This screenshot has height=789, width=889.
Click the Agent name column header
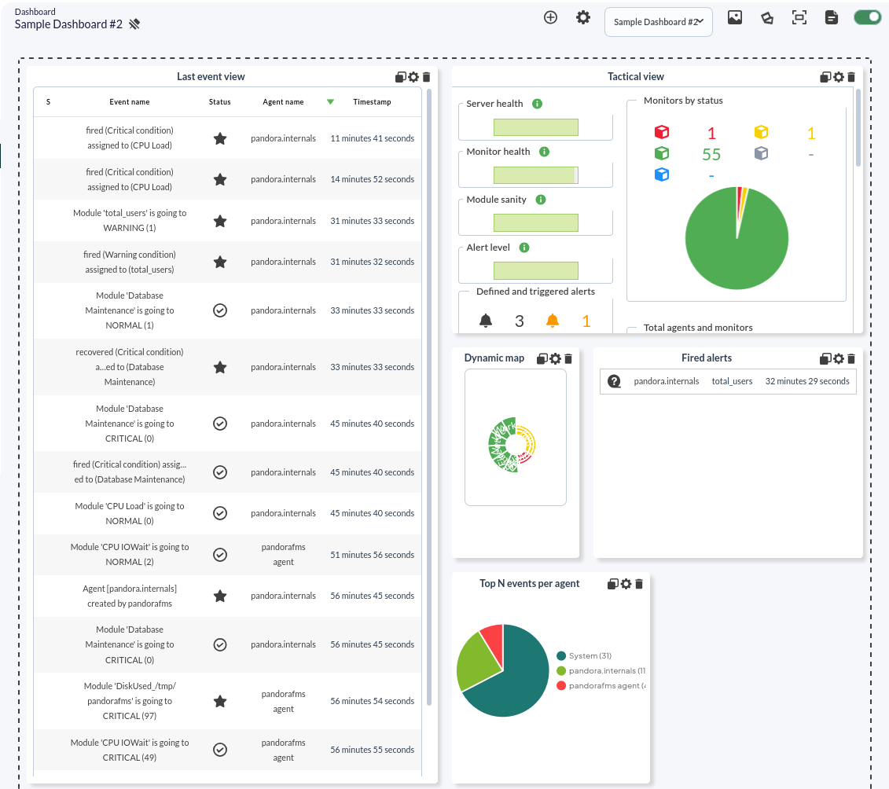[x=283, y=102]
